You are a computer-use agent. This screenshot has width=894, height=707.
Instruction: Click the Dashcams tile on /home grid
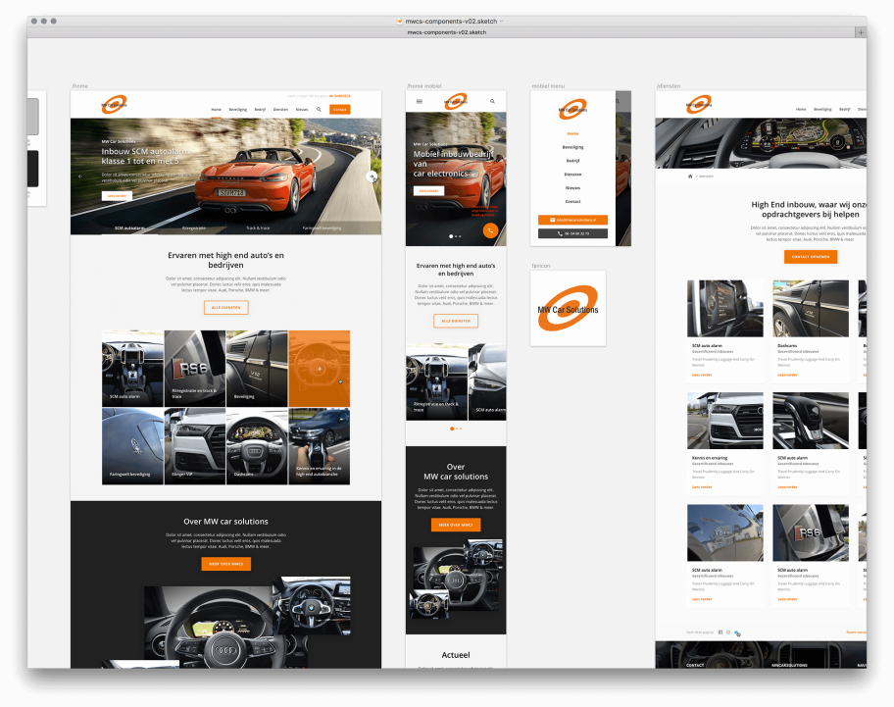pos(257,446)
